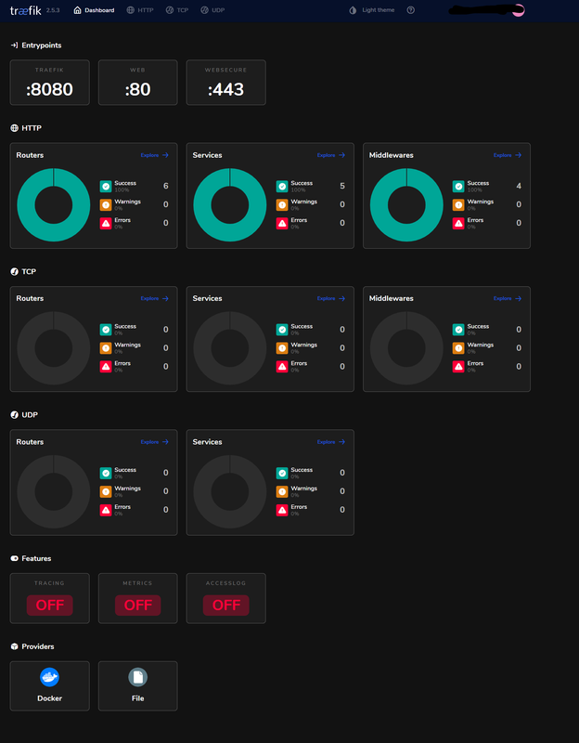
Task: Explore UDP Routers
Action: [154, 442]
